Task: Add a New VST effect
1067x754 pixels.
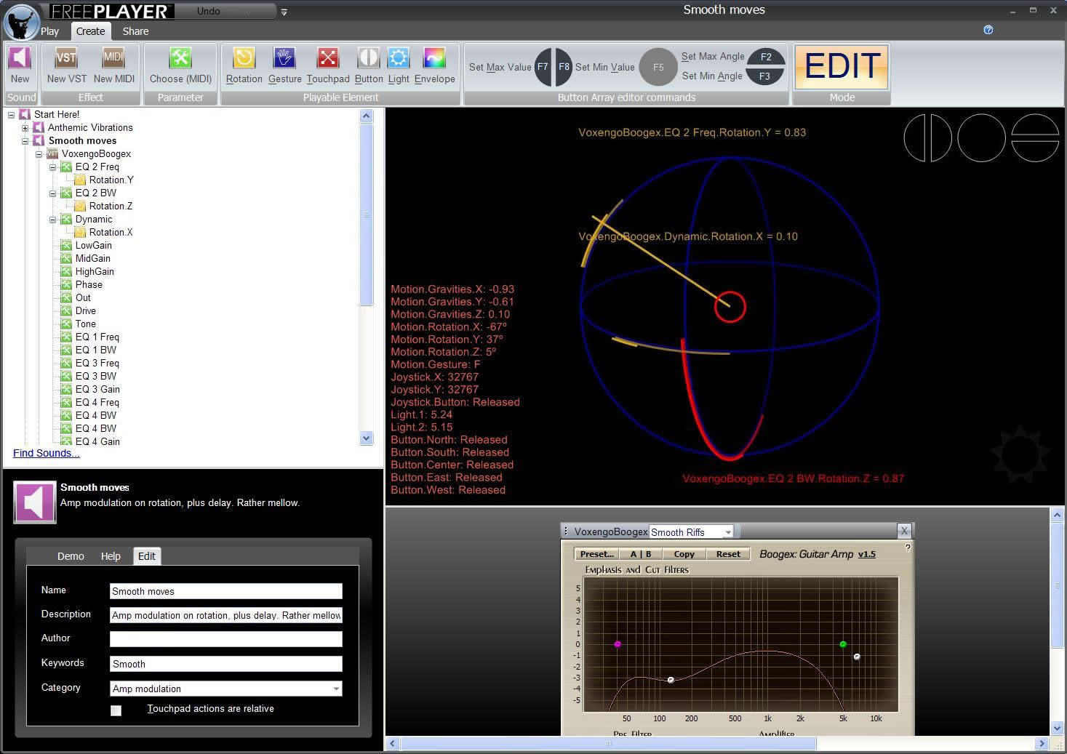Action: (66, 59)
